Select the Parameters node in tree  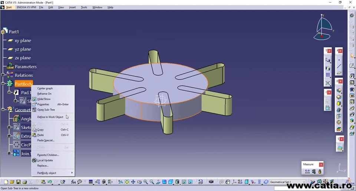[26, 67]
